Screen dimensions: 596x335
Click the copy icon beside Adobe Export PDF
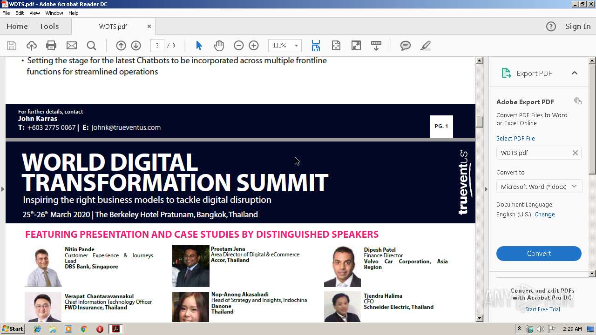point(578,101)
